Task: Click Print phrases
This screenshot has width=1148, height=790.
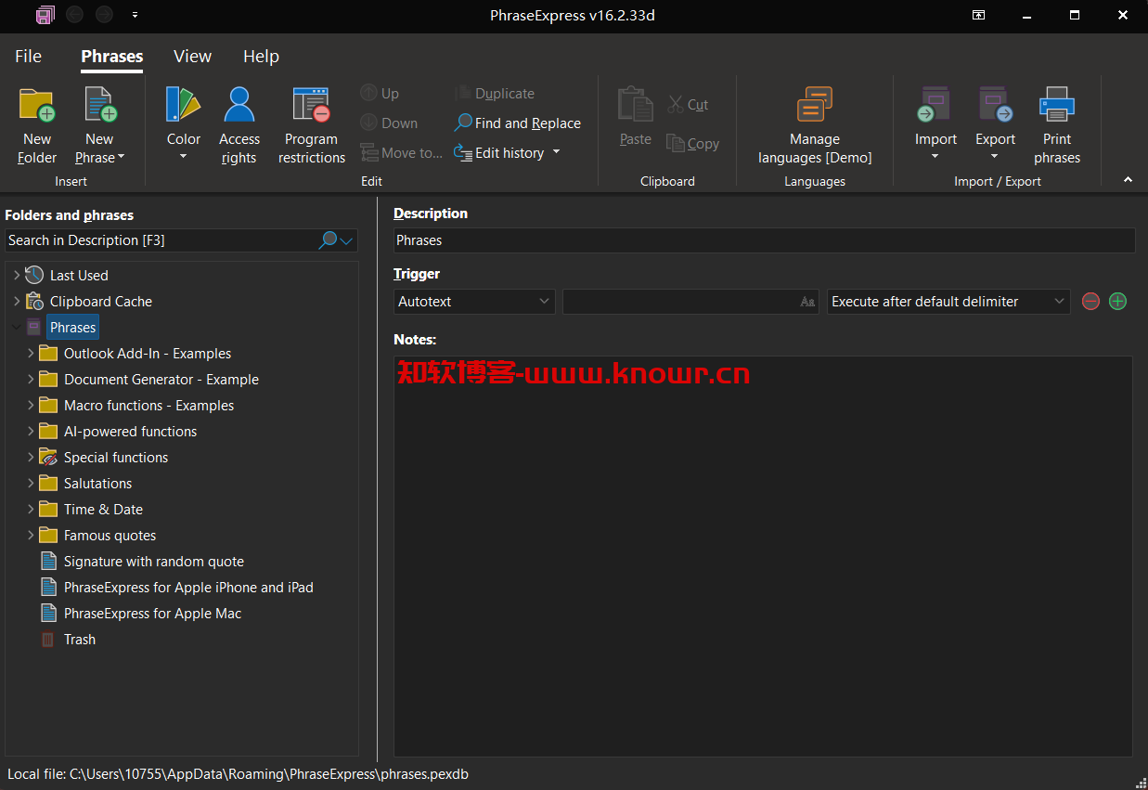Action: point(1057,125)
